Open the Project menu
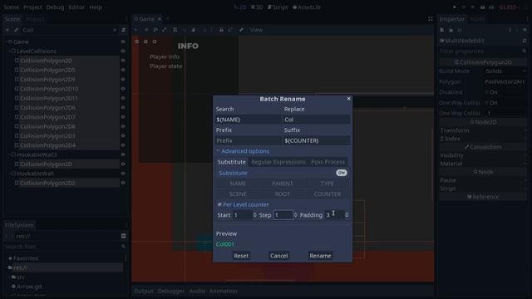532x299 pixels. click(x=32, y=7)
